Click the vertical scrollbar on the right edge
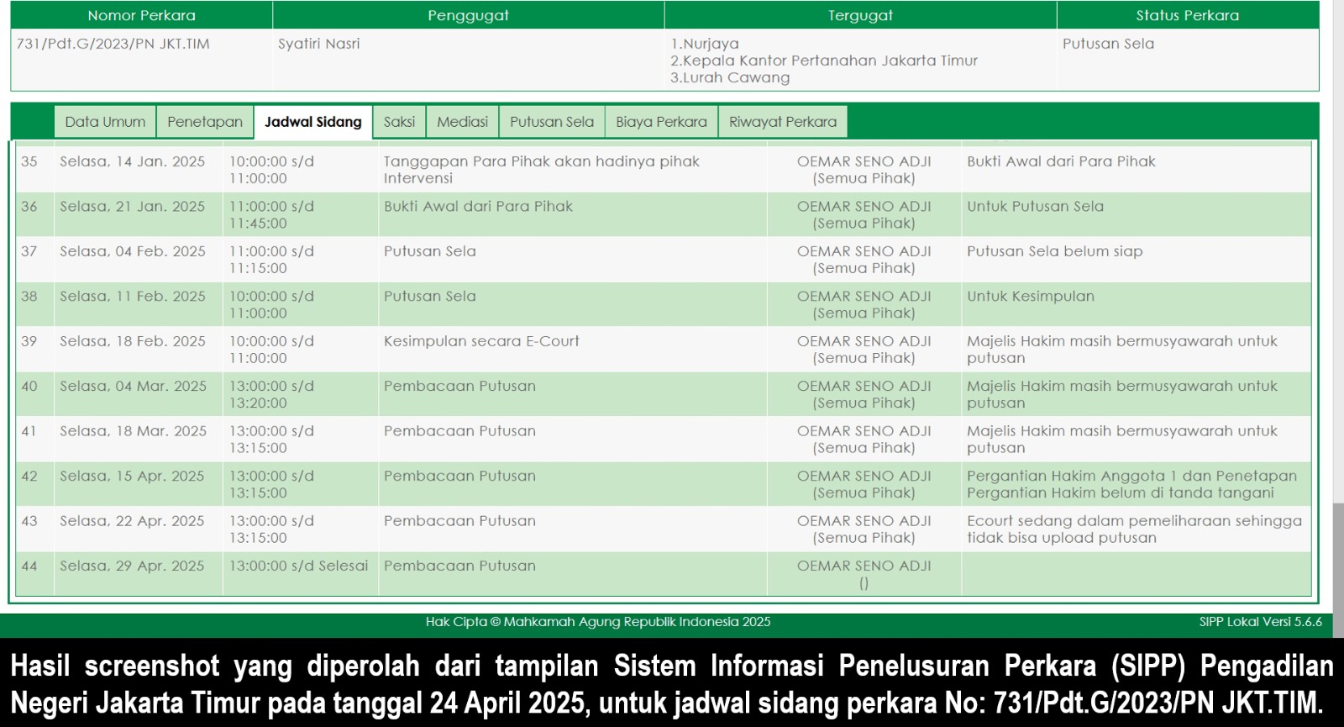The height and width of the screenshot is (727, 1344). point(1337,546)
